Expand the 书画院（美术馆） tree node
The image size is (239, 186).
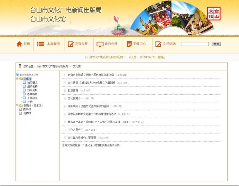pos(17,106)
